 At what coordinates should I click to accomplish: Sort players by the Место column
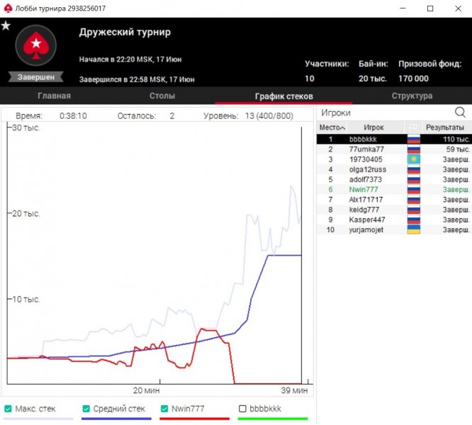(332, 127)
